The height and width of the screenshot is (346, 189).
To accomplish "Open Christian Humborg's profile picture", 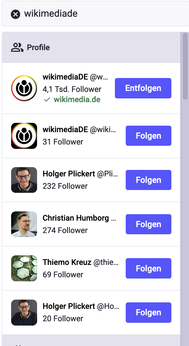I will tap(24, 224).
